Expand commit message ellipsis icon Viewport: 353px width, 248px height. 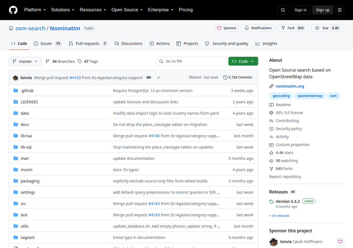[x=149, y=77]
